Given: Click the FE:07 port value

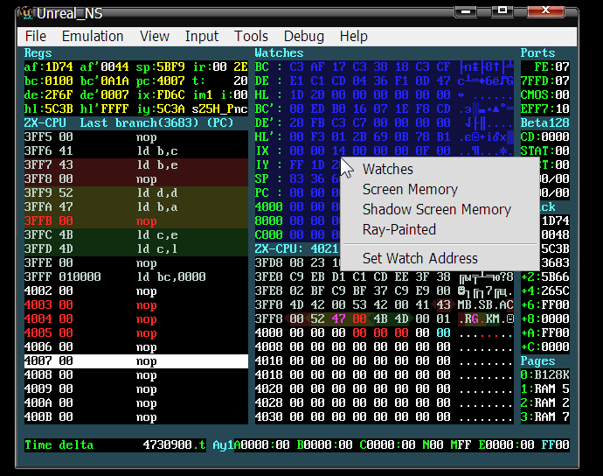Looking at the screenshot, I should pos(551,67).
